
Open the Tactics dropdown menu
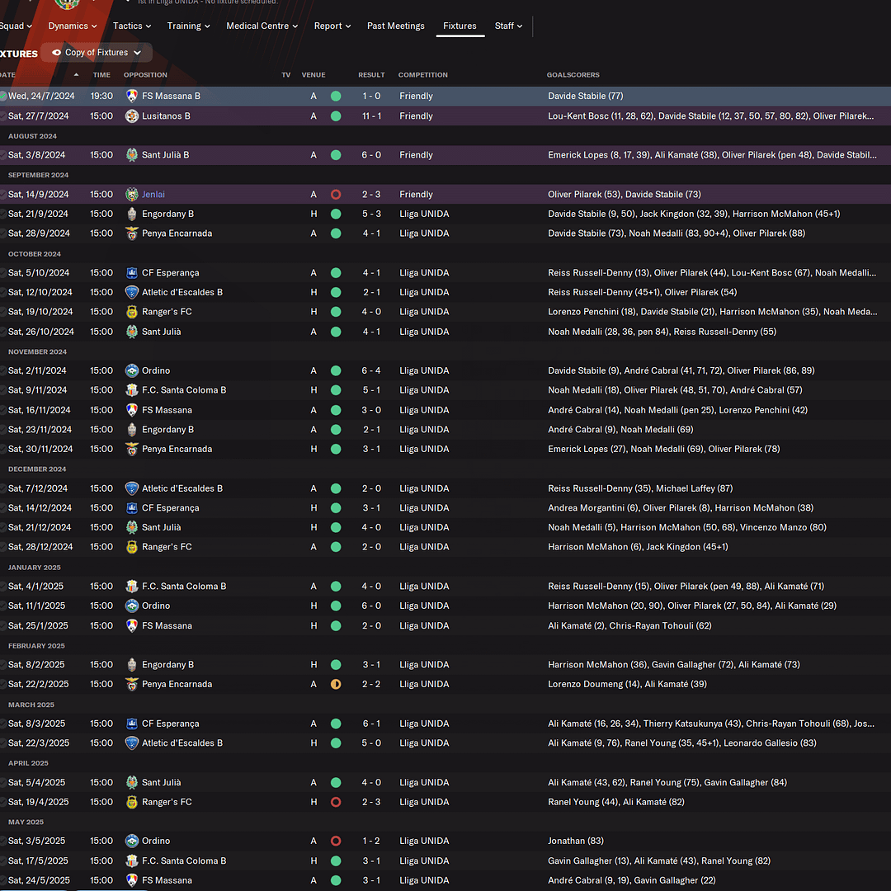tap(132, 26)
